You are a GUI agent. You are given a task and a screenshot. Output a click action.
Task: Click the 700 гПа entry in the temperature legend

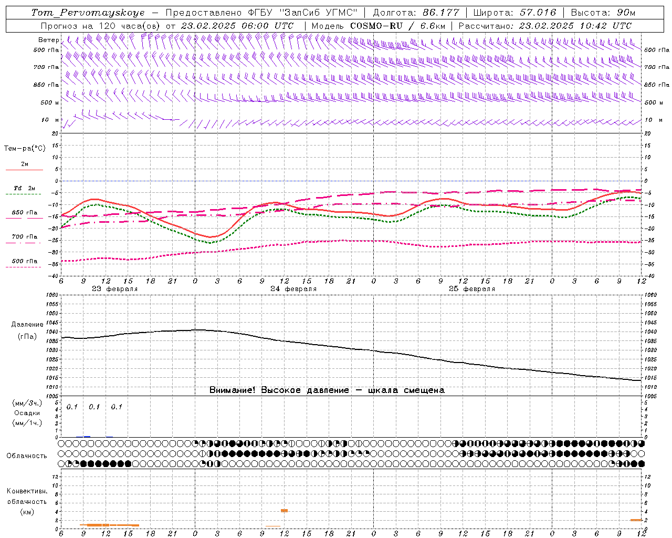tap(24, 237)
